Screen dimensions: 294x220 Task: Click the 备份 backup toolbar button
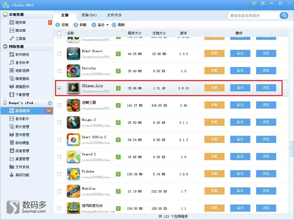click(x=98, y=25)
